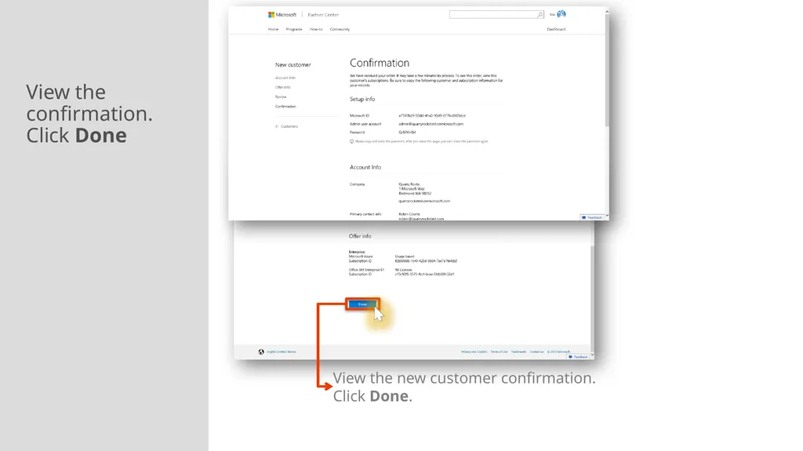Open the Community menu item

tap(340, 29)
